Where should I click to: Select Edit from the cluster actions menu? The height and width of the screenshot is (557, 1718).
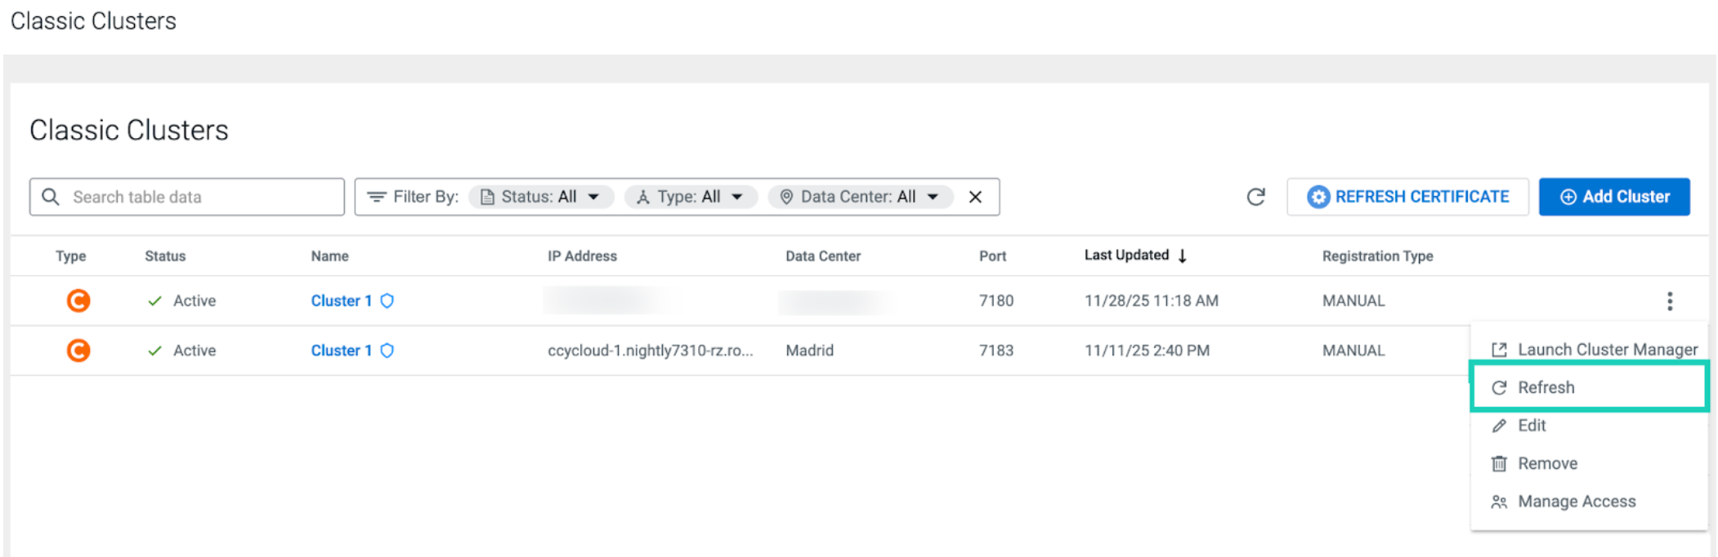[x=1531, y=426]
